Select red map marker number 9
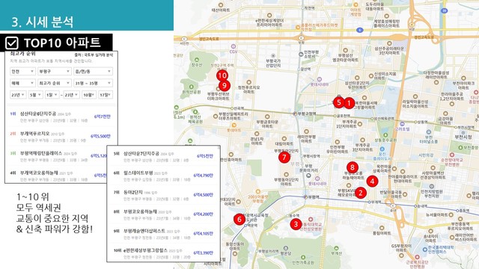This screenshot has width=479, height=269. [225, 86]
